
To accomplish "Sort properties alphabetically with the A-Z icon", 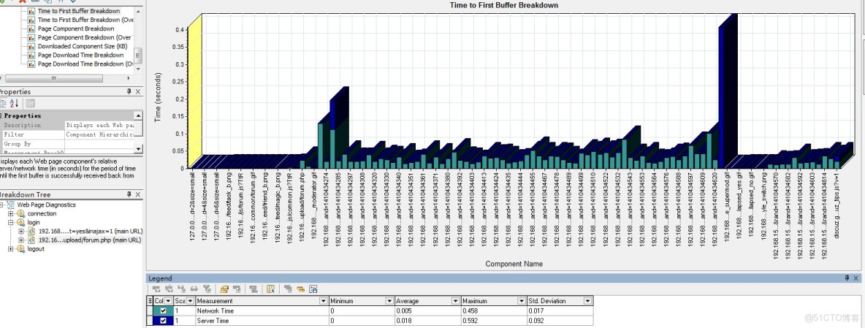I will 15,103.
